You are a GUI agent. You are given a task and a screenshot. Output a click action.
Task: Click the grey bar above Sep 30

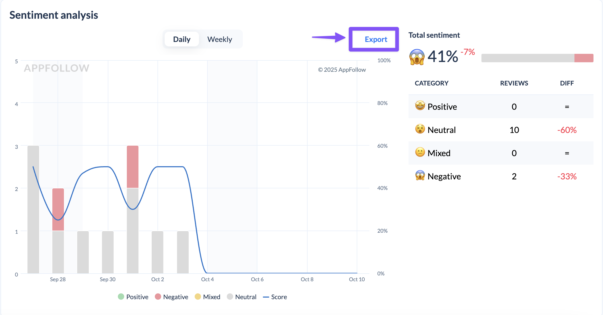(108, 252)
